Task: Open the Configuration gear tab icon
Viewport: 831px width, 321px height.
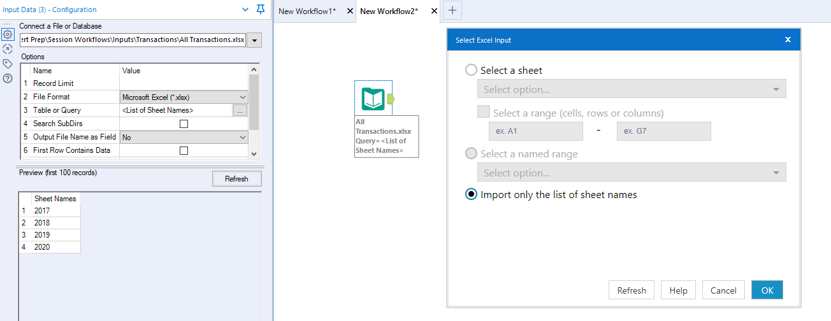Action: [x=8, y=34]
